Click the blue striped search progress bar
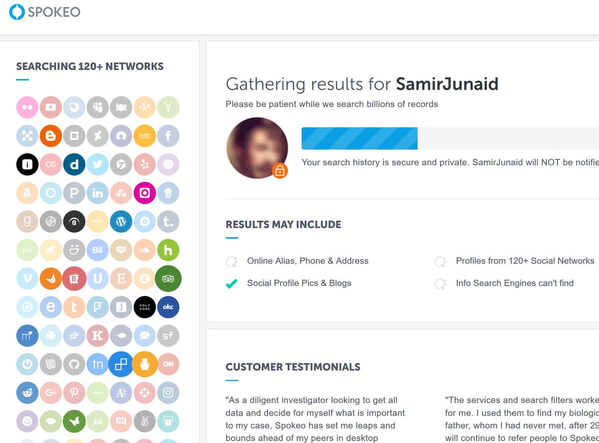The image size is (599, 443). pyautogui.click(x=359, y=138)
